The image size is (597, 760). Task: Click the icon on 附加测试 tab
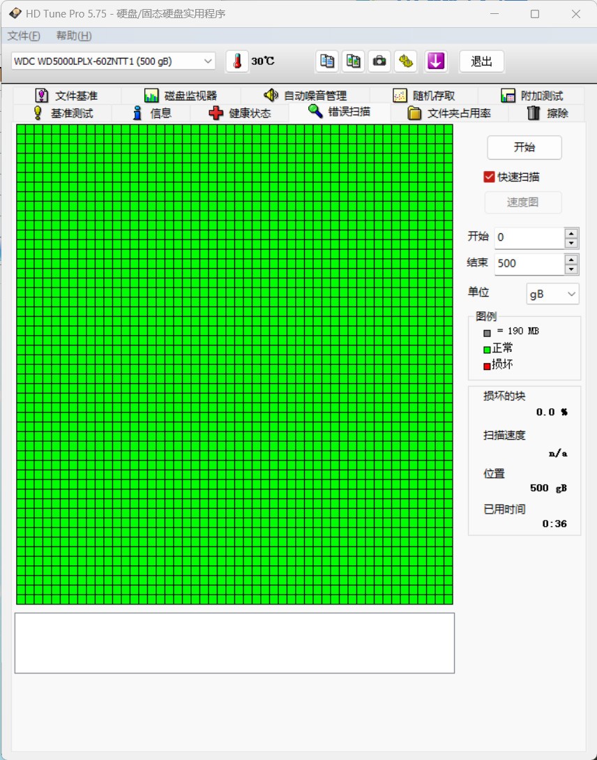[x=508, y=96]
